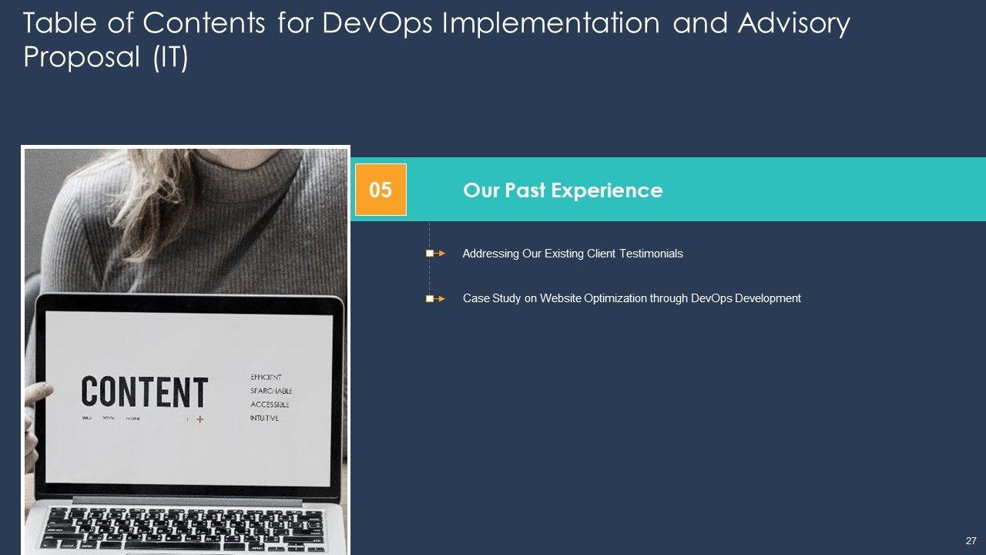The width and height of the screenshot is (986, 555).
Task: Open Case Study on Website Optimization link
Action: 631,298
